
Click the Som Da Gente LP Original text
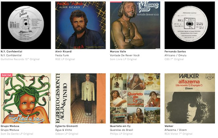(17, 134)
